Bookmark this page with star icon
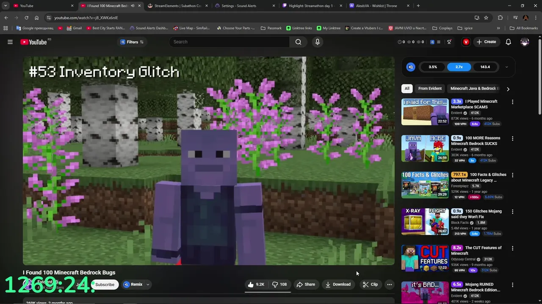 click(x=486, y=18)
